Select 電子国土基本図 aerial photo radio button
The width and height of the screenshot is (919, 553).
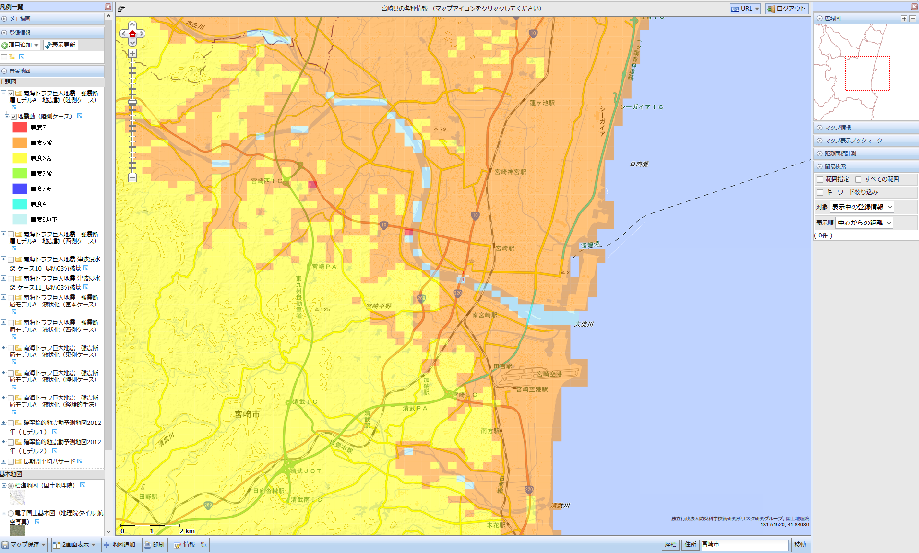pos(11,513)
